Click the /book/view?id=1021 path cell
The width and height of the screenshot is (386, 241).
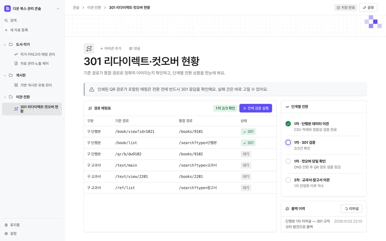135,131
